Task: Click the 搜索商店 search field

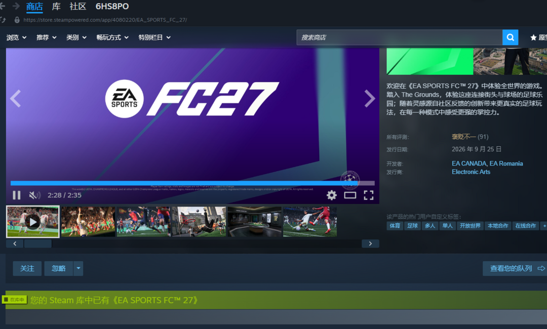Action: (400, 37)
